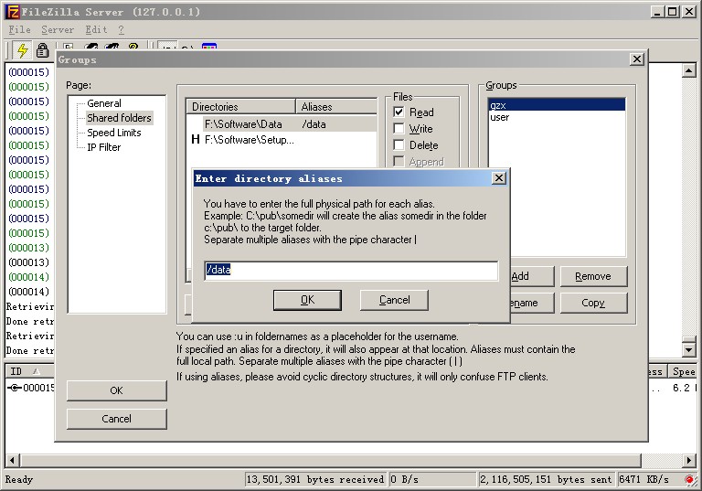This screenshot has height=491, width=702.
Task: Click the bytes sent status entry
Action: point(546,479)
